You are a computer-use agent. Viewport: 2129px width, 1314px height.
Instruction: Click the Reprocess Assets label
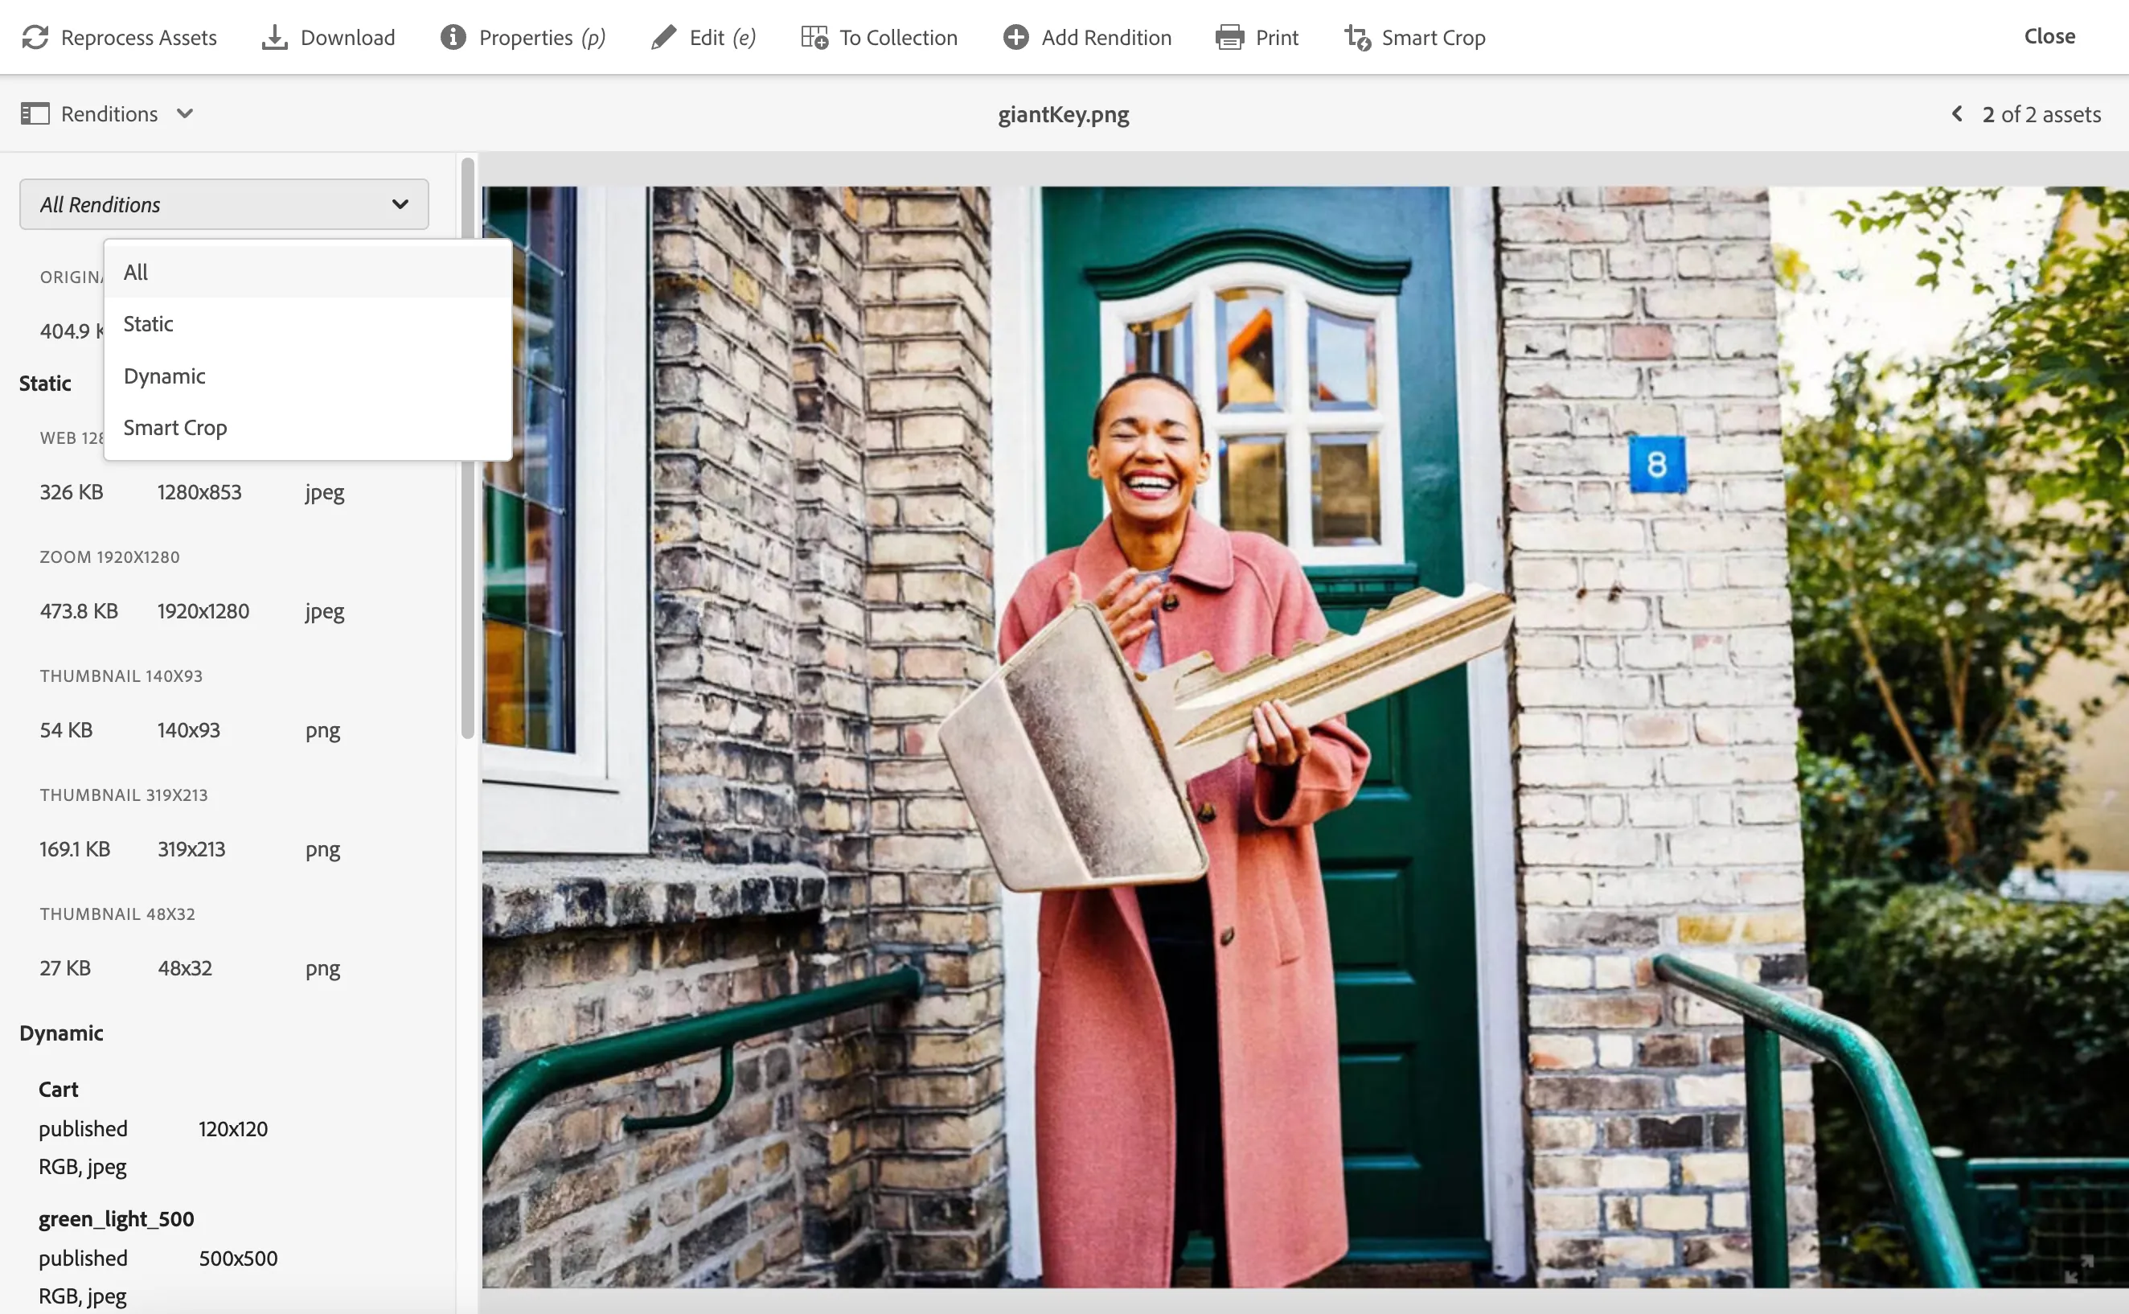point(139,37)
